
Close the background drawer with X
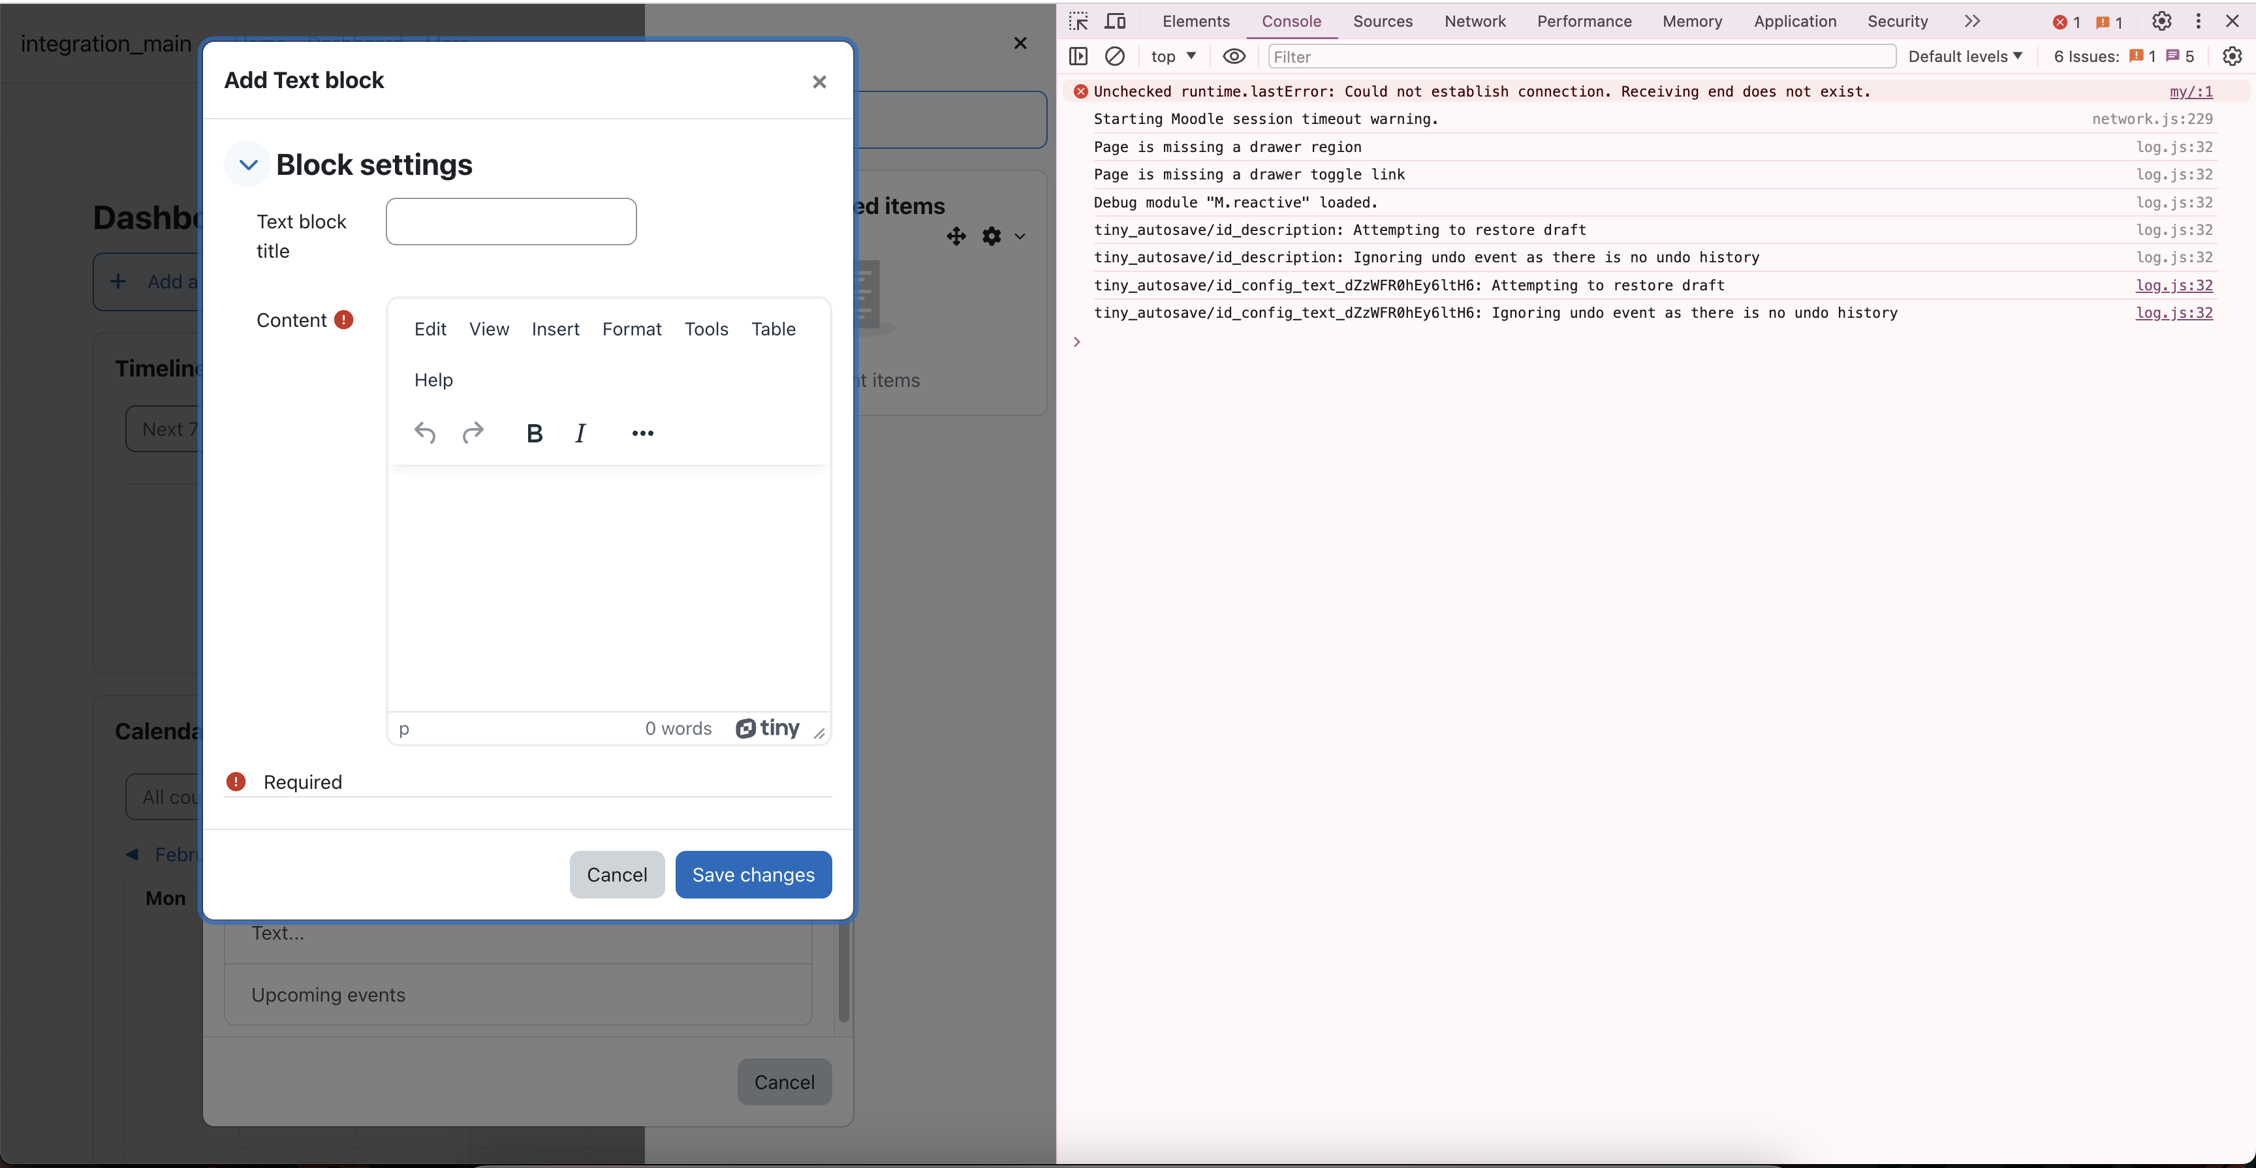1020,43
